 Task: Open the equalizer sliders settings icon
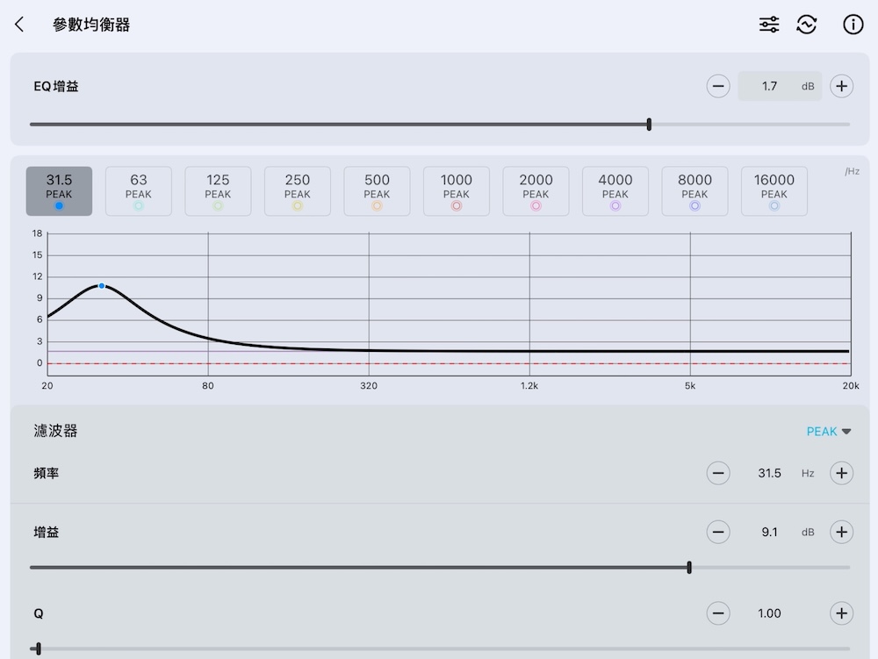pos(769,25)
